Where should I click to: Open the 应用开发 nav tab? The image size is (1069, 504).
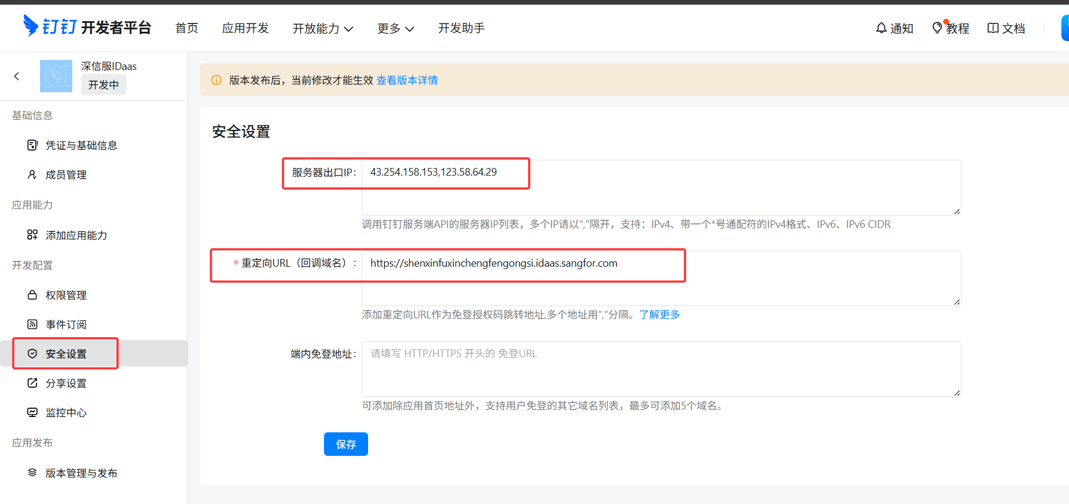tap(245, 28)
